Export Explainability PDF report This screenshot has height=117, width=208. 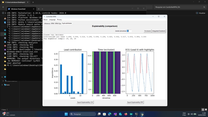point(135,102)
